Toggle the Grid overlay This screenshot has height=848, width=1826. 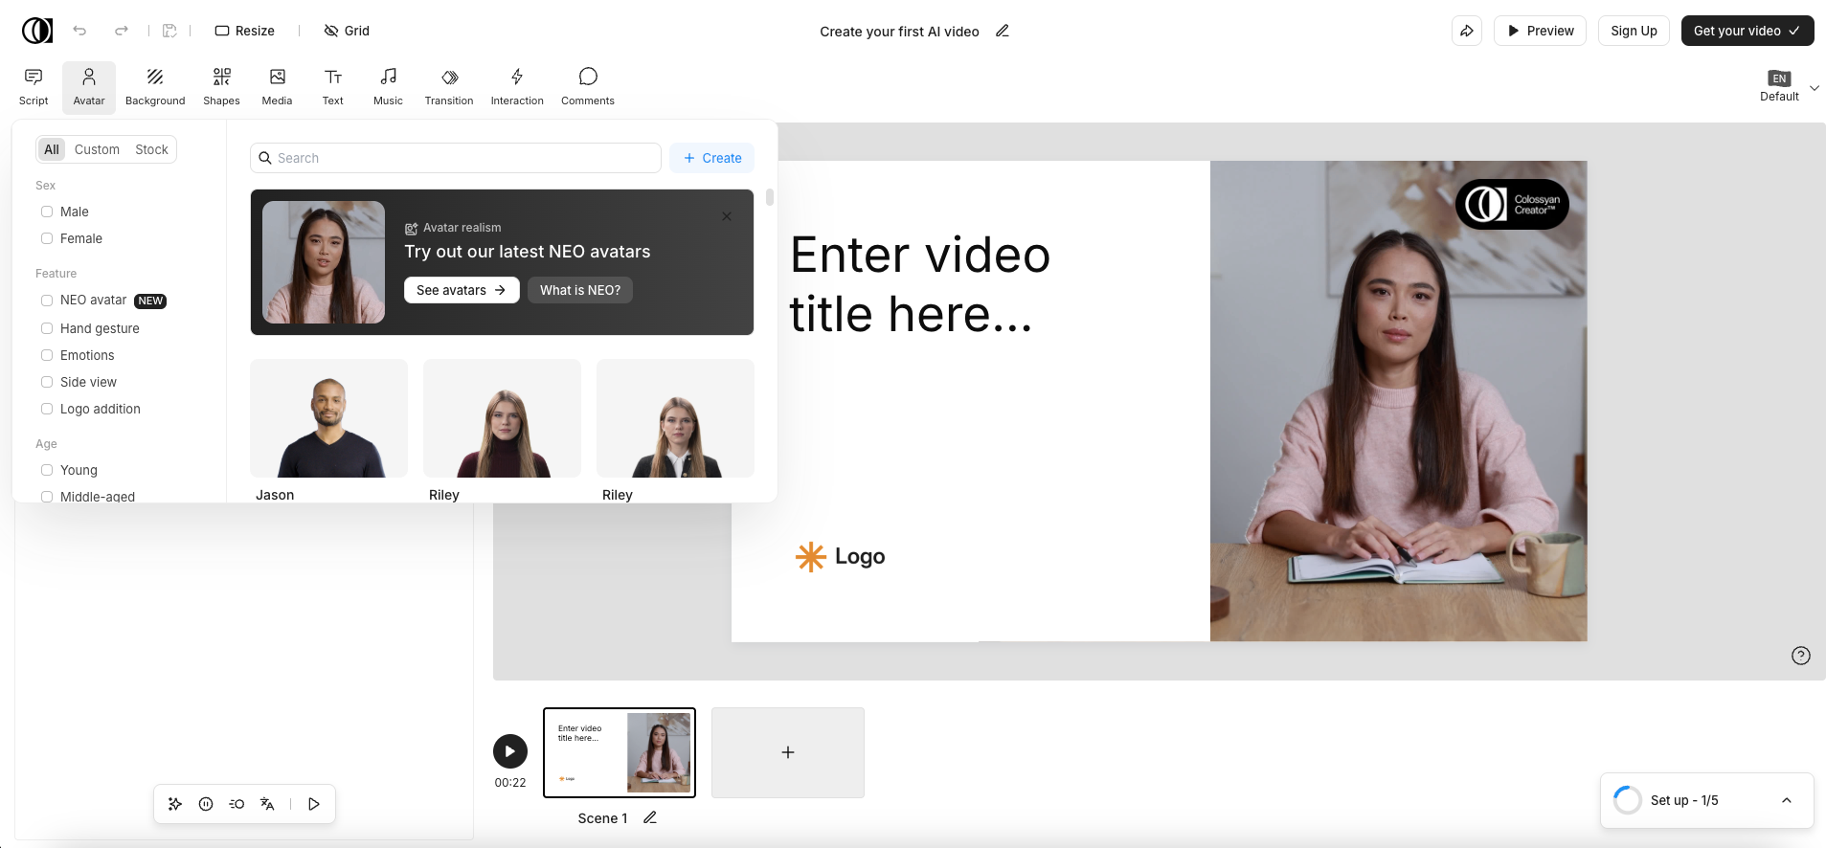point(347,31)
